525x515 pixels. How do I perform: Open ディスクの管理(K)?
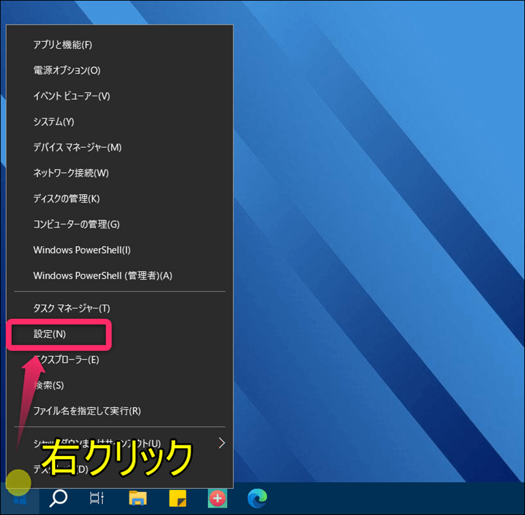(66, 198)
